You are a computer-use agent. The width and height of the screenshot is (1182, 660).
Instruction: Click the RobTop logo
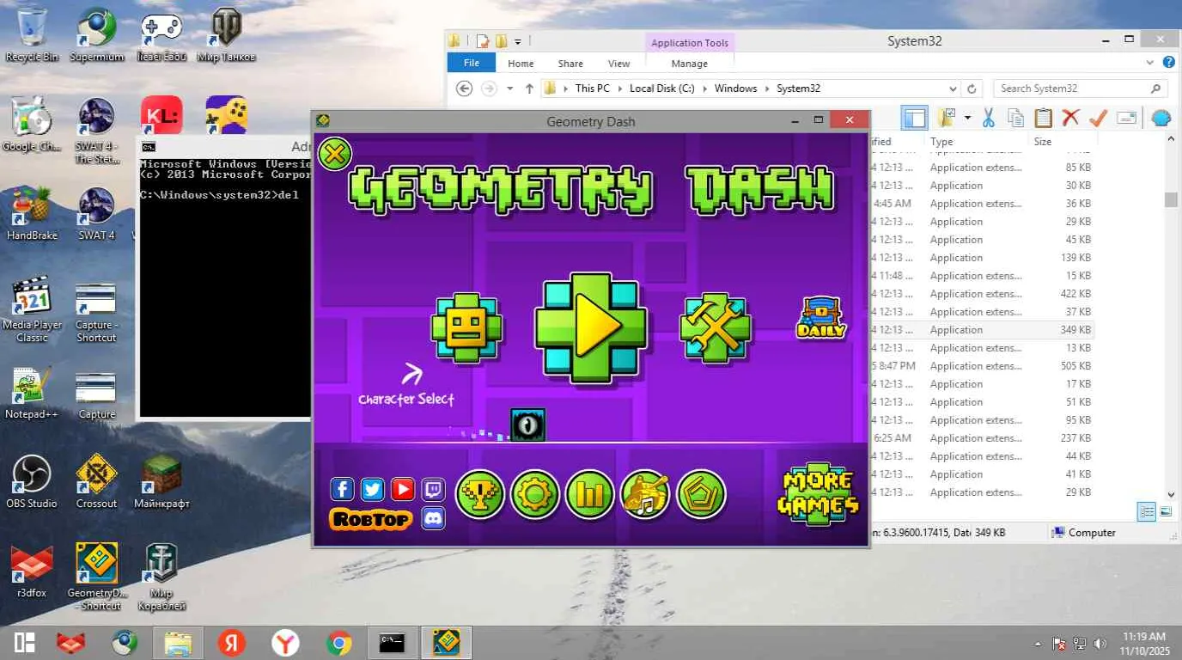click(371, 518)
